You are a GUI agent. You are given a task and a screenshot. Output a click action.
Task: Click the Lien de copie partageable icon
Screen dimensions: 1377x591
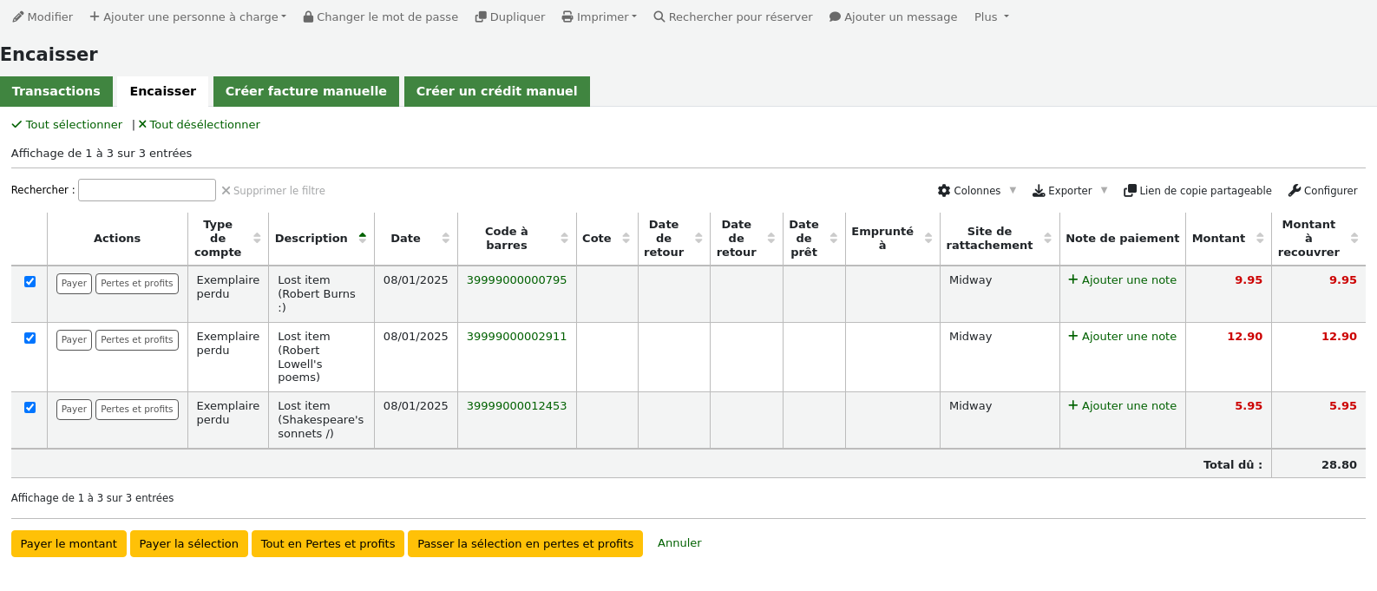[x=1130, y=190]
